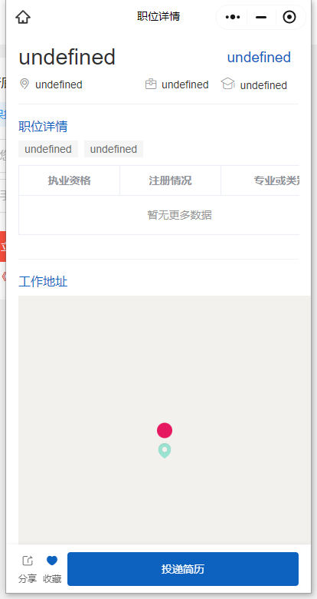Minimize the mini program with the dash icon
The image size is (317, 599).
point(261,17)
